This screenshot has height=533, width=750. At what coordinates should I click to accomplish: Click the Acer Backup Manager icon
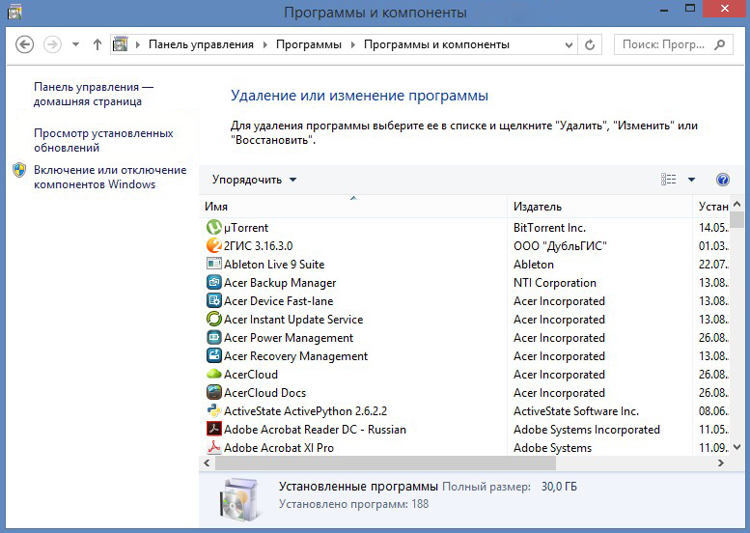214,282
